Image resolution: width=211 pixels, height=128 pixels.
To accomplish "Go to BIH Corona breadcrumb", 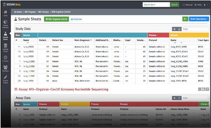I will pyautogui.click(x=43, y=12).
